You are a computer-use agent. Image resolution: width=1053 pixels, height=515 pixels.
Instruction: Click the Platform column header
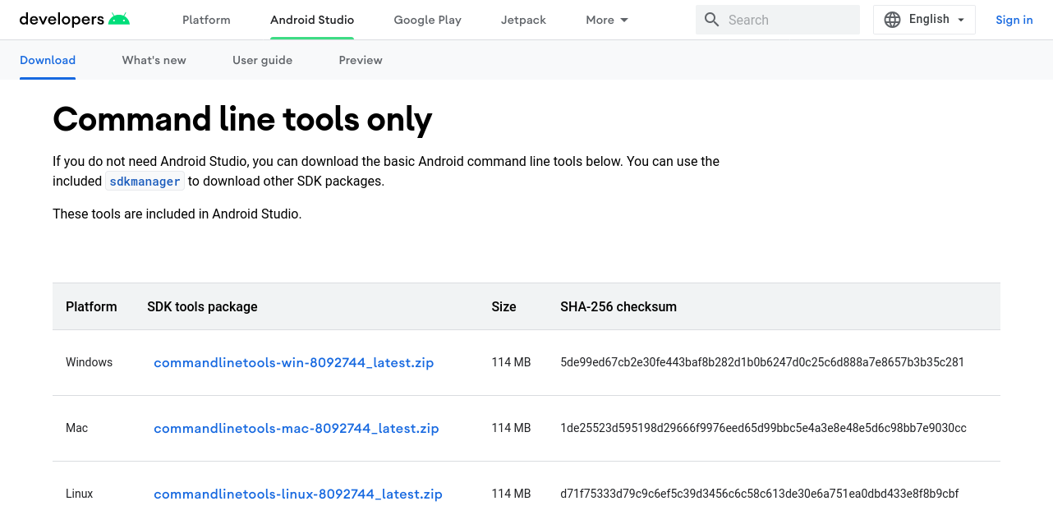pos(91,306)
